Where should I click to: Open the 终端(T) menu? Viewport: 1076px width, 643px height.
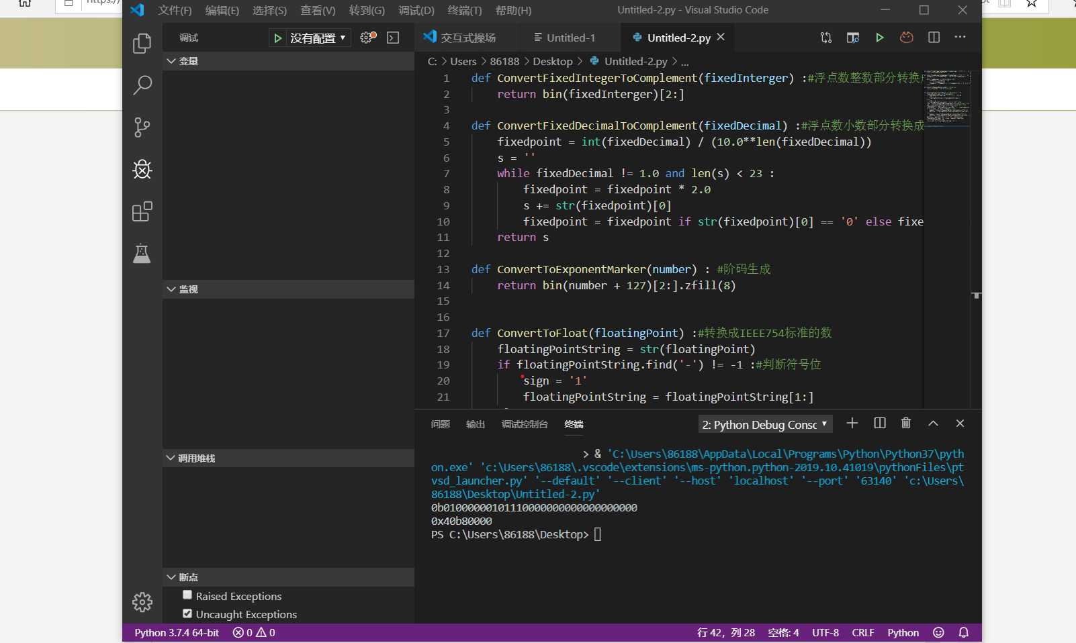tap(465, 10)
